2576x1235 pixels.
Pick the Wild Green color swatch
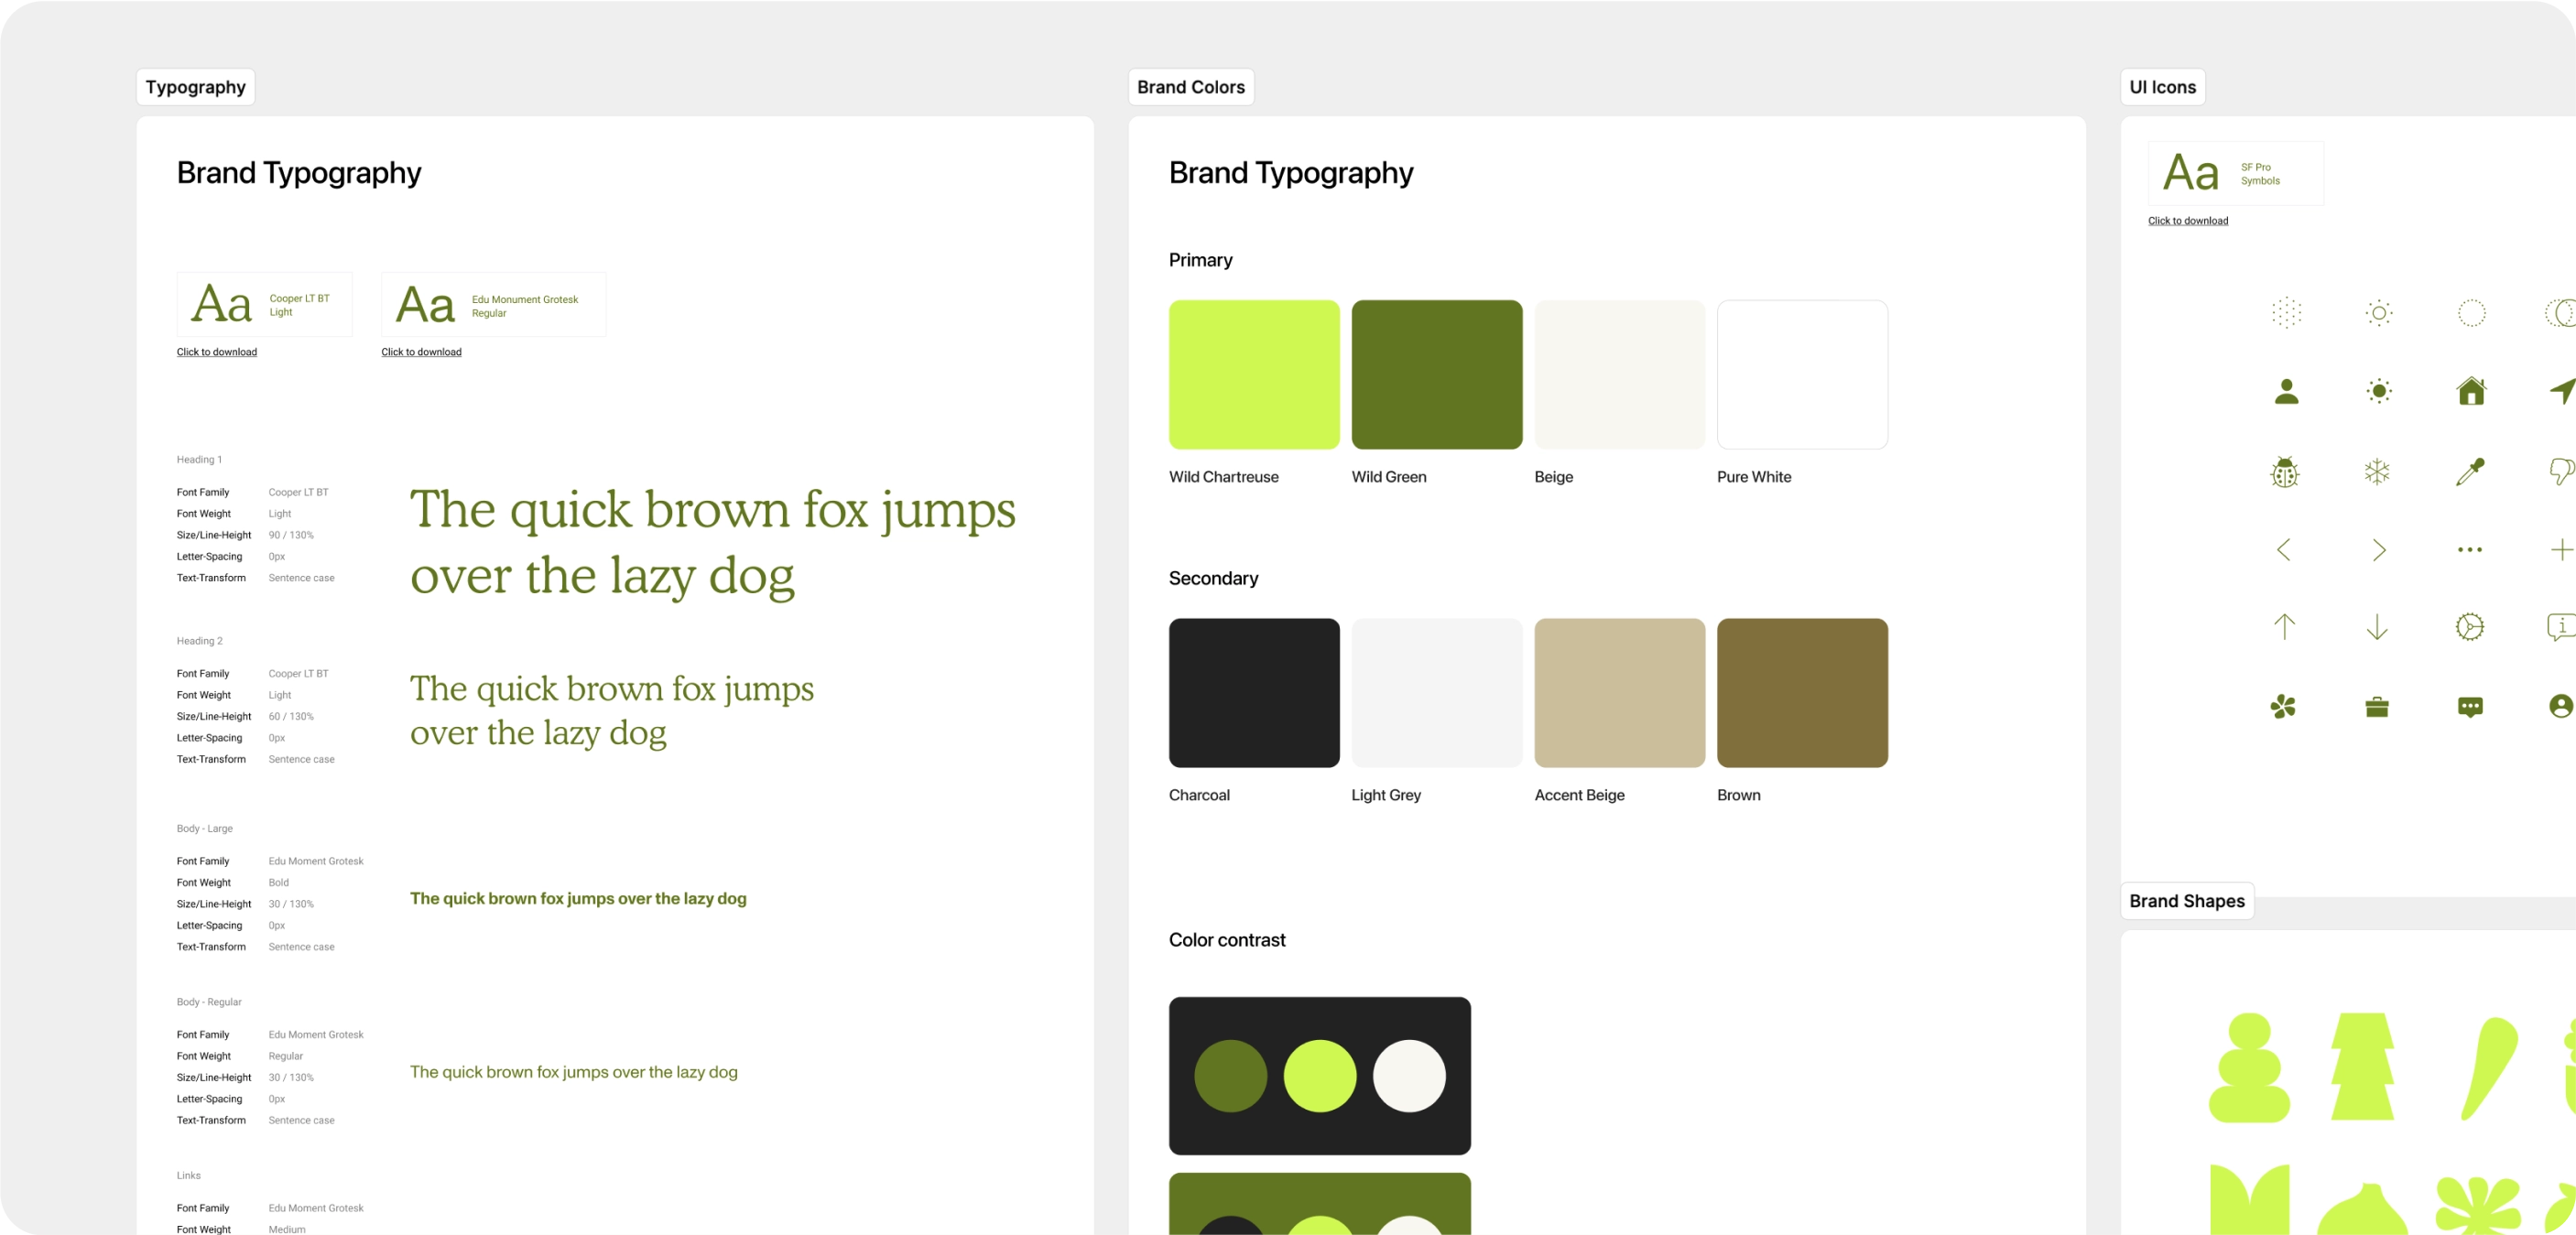tap(1437, 375)
